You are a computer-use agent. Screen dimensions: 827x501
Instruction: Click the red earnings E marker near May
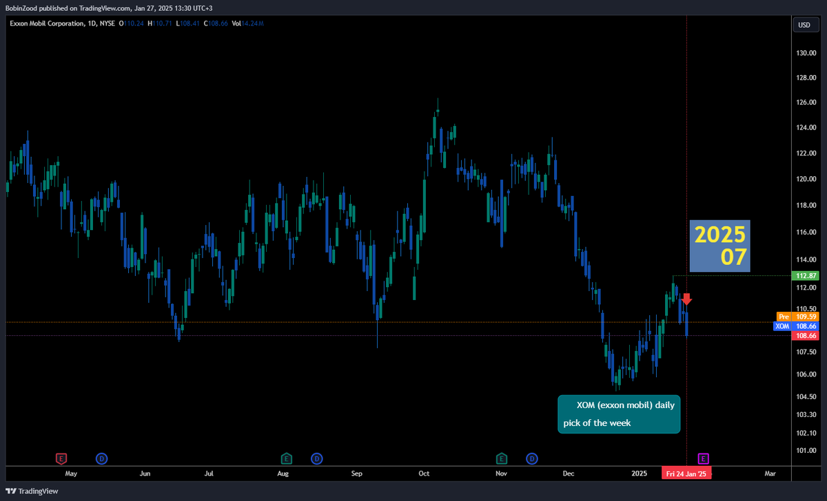coord(61,458)
